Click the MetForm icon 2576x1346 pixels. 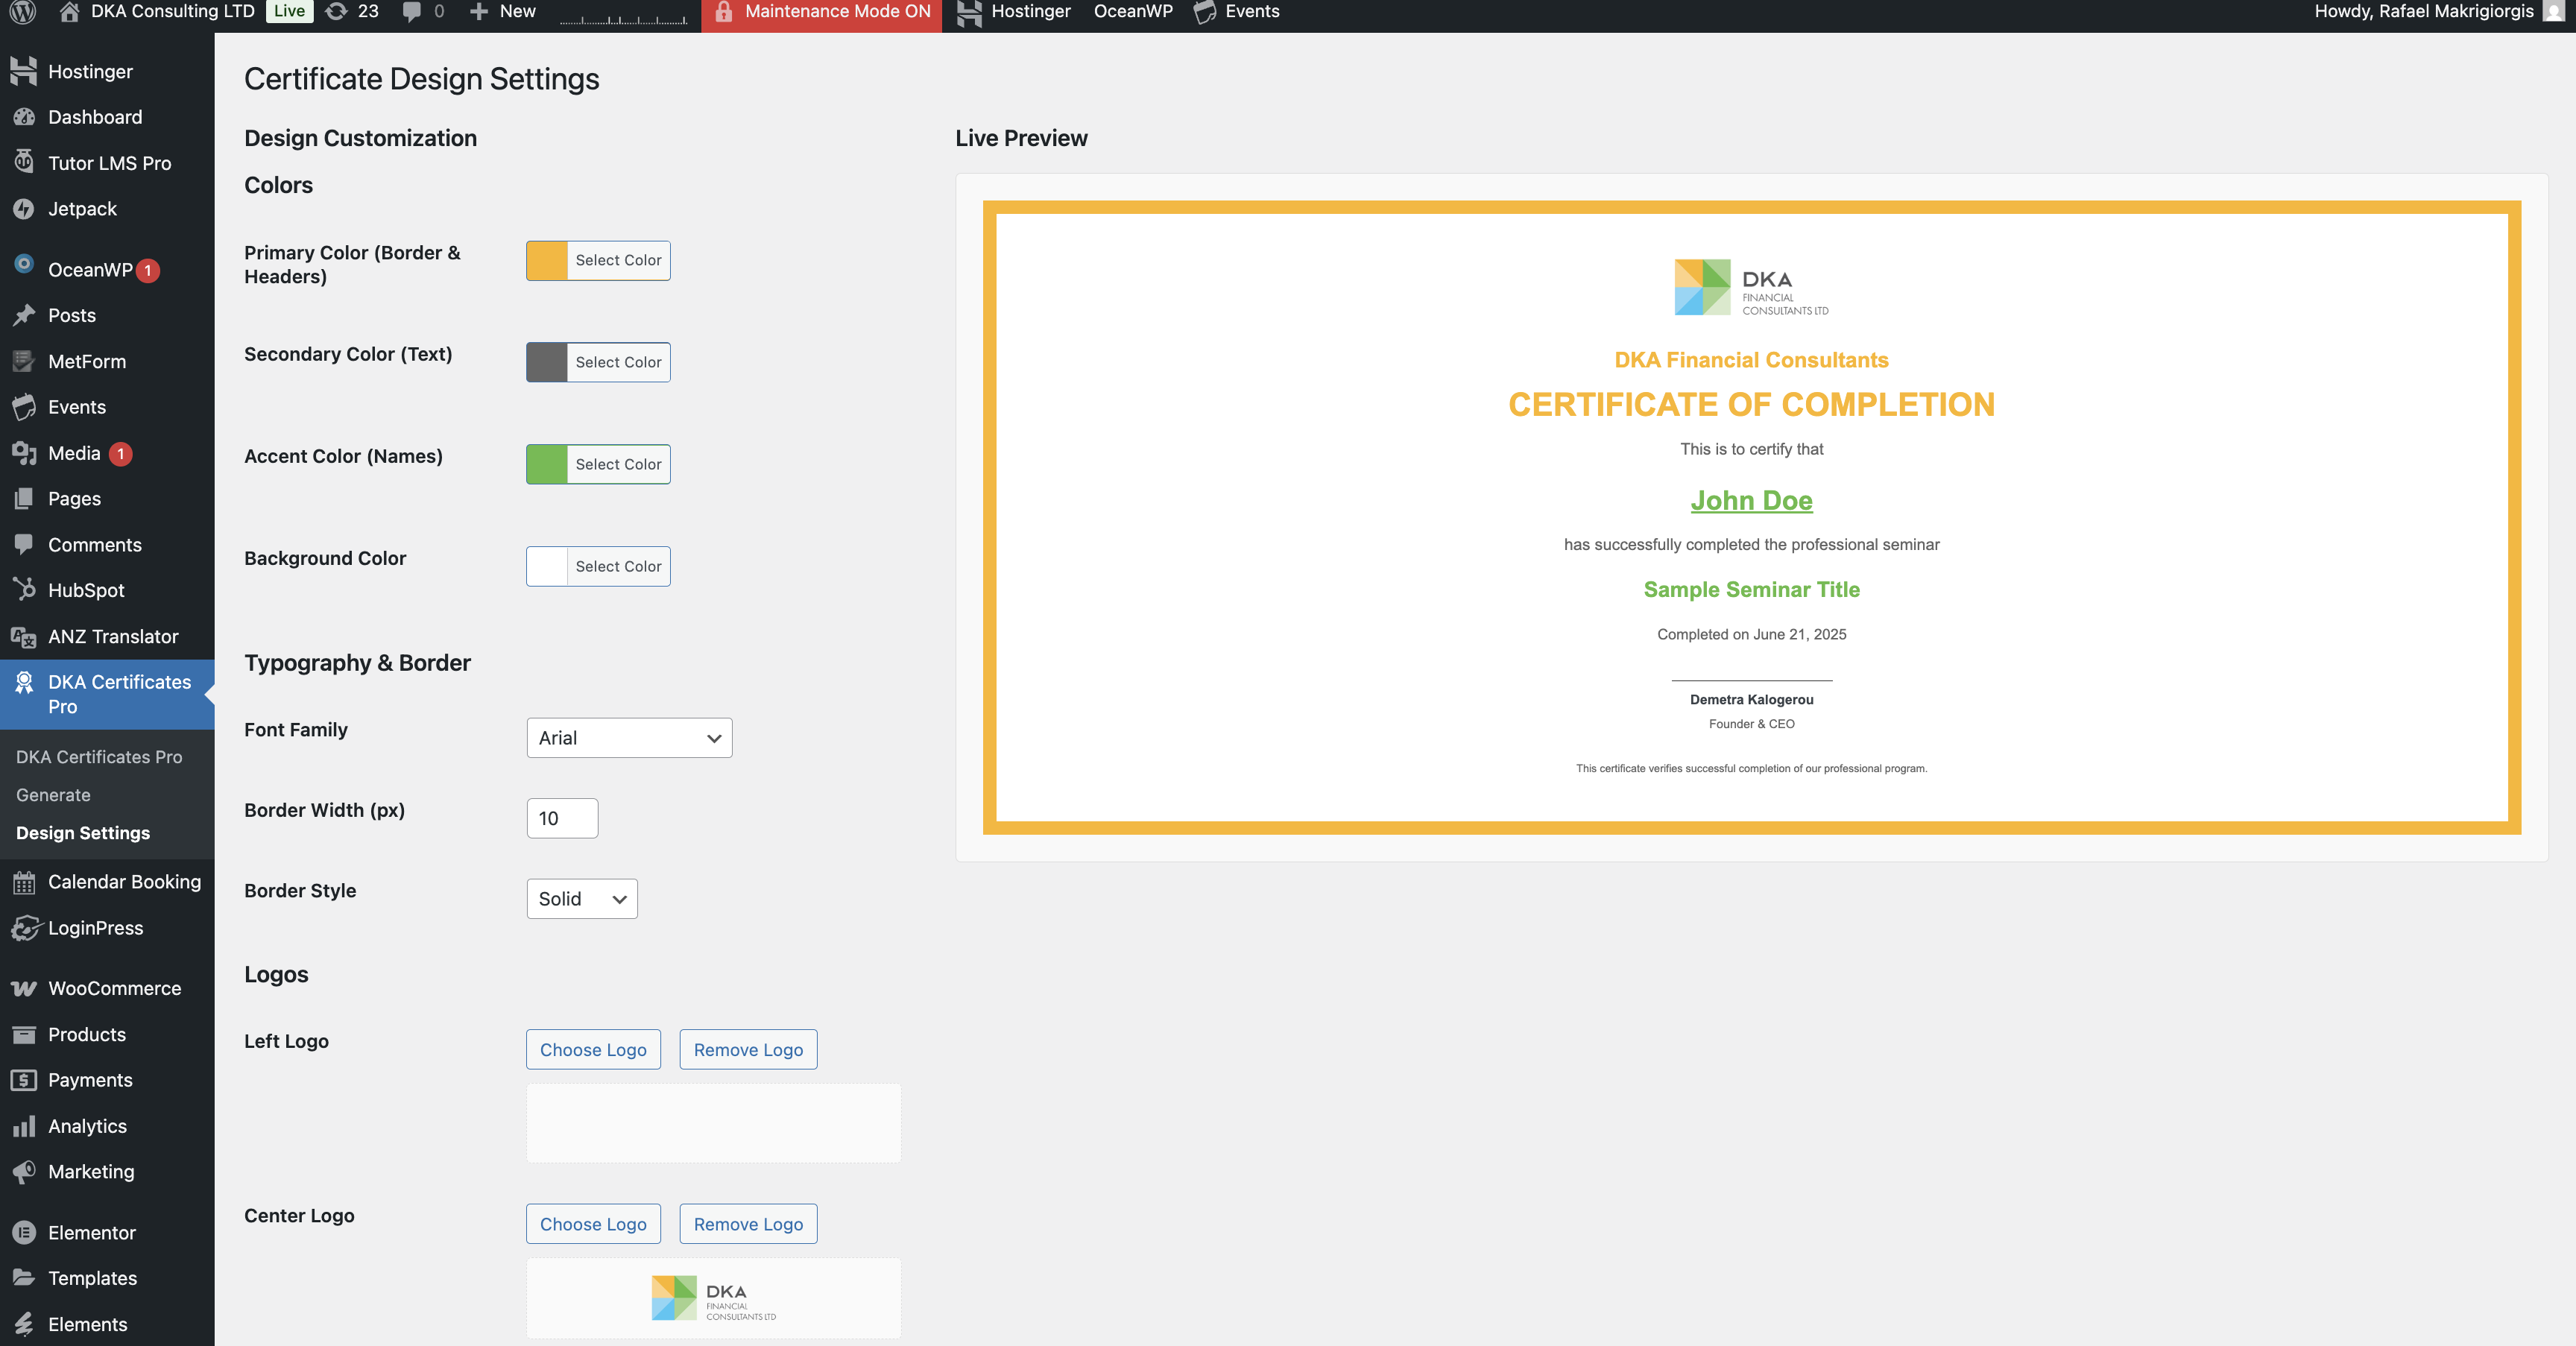tap(24, 361)
